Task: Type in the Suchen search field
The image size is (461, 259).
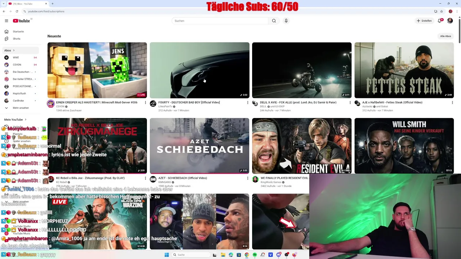Action: click(x=220, y=21)
